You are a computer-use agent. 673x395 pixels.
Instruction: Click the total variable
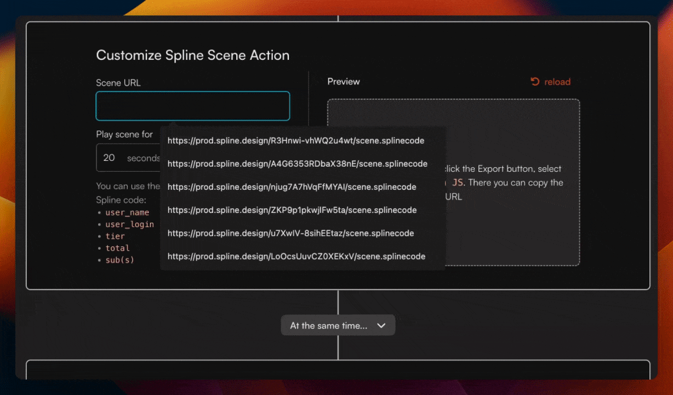pyautogui.click(x=117, y=248)
